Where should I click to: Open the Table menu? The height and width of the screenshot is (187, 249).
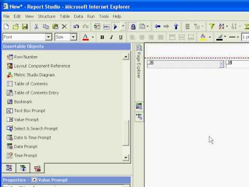[65, 17]
